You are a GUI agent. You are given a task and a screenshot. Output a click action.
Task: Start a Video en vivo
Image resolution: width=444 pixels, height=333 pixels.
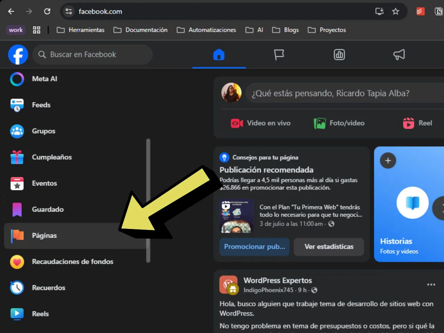tap(261, 123)
